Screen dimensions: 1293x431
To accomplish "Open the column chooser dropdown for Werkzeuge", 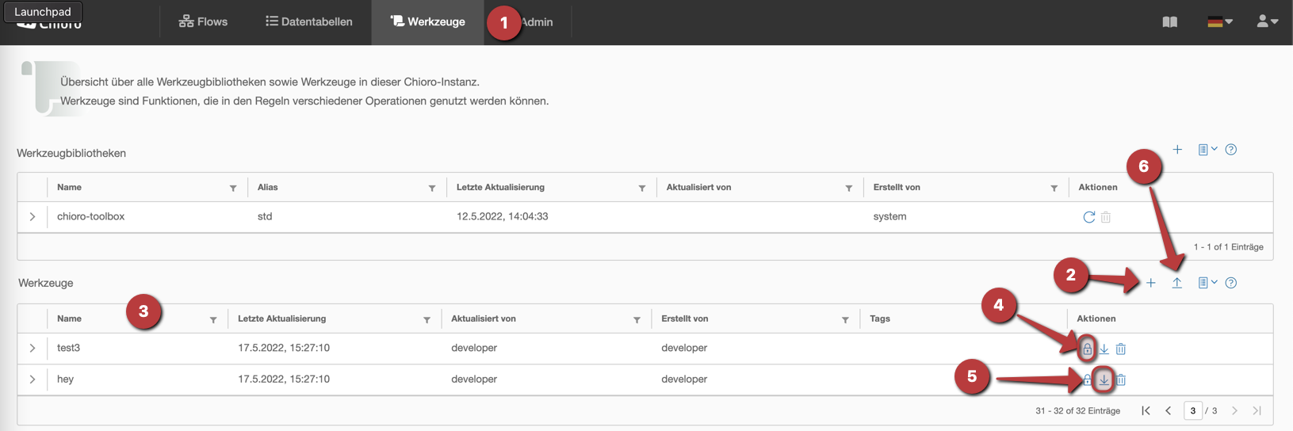I will pos(1207,283).
